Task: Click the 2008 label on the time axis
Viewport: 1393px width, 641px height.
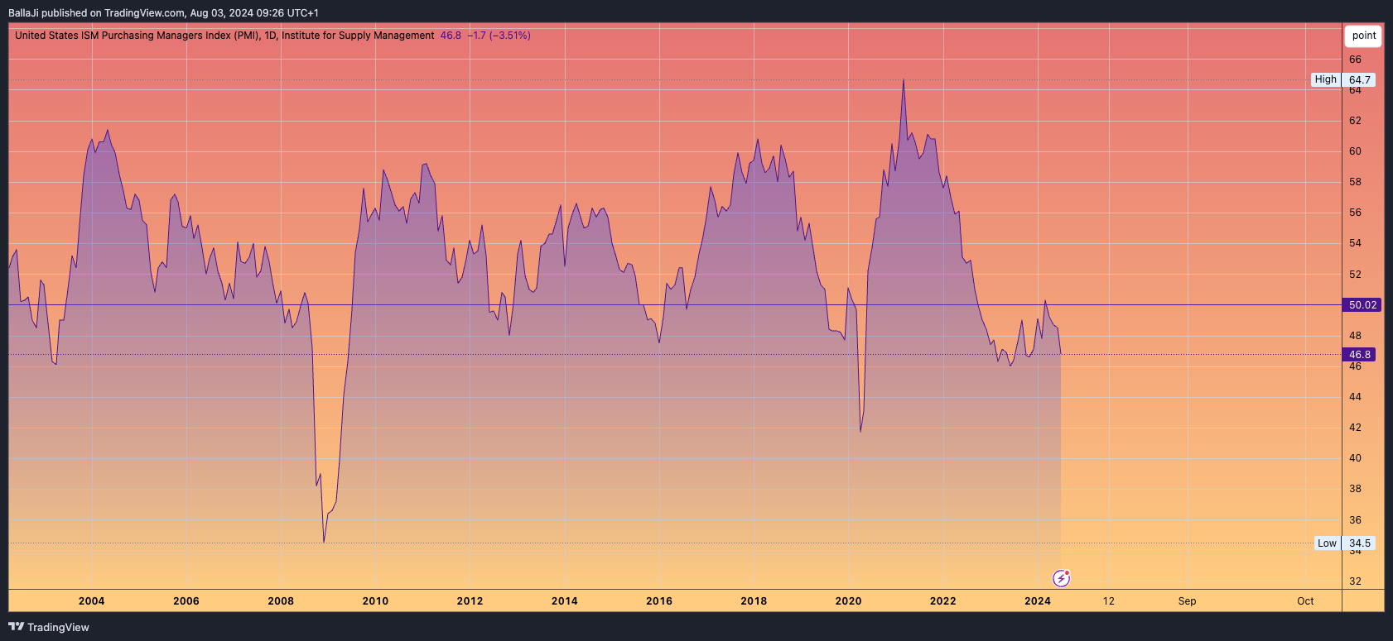Action: (x=281, y=601)
